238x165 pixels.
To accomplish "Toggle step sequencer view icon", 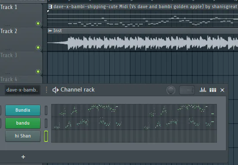I will click(x=213, y=90).
